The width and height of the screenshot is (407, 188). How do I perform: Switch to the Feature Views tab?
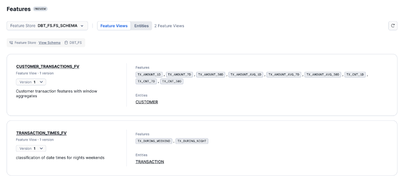pyautogui.click(x=114, y=26)
